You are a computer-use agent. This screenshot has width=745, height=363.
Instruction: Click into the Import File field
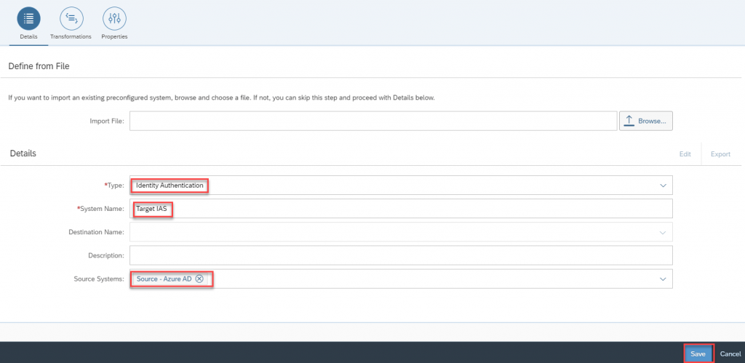(x=373, y=121)
